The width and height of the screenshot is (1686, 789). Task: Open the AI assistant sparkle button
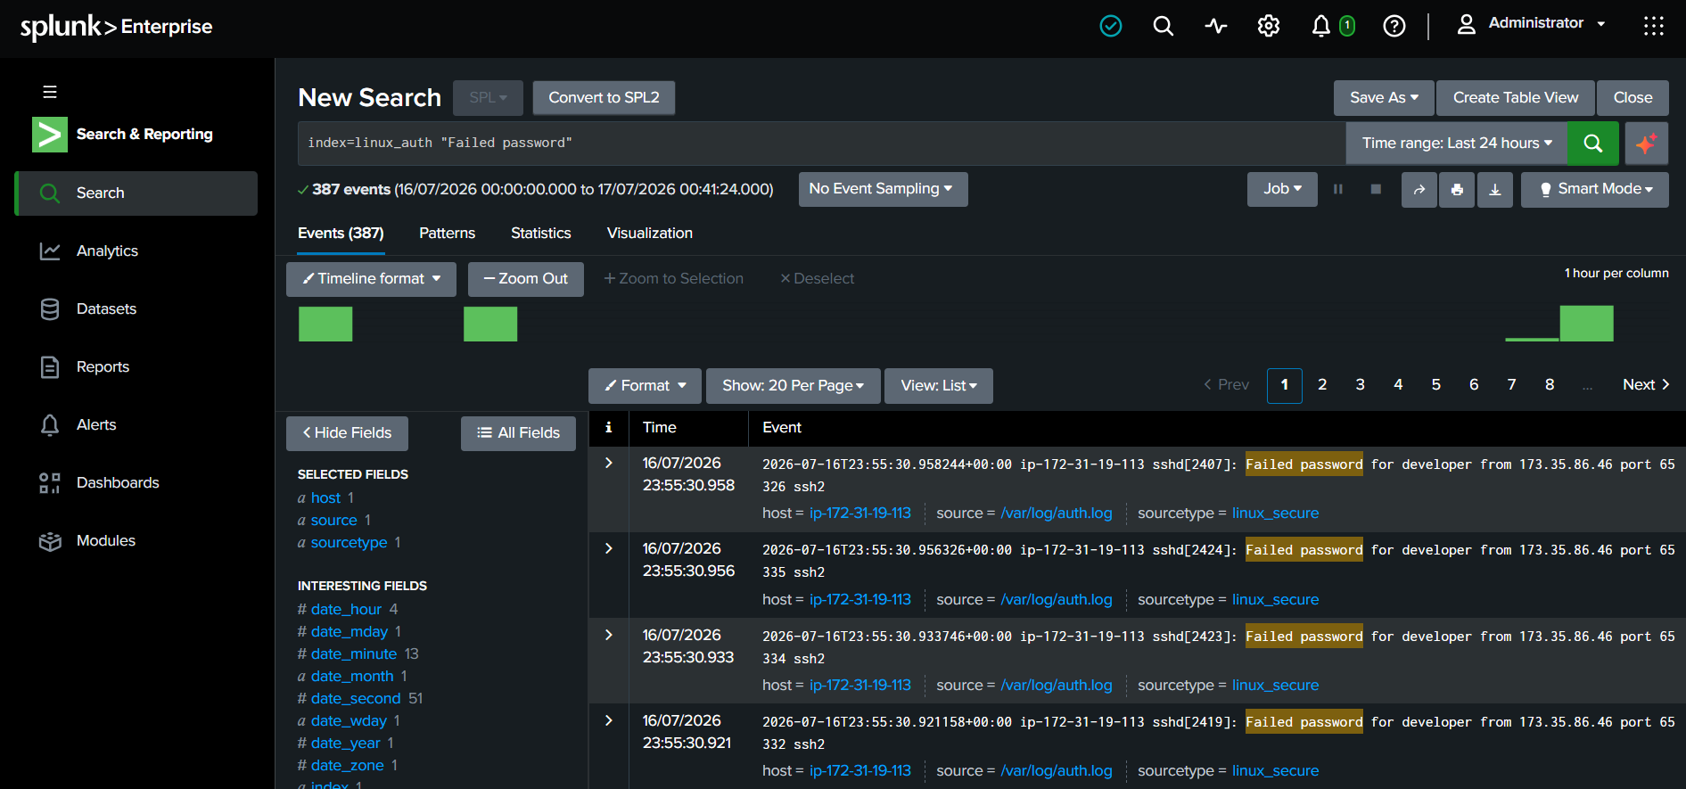pyautogui.click(x=1646, y=143)
